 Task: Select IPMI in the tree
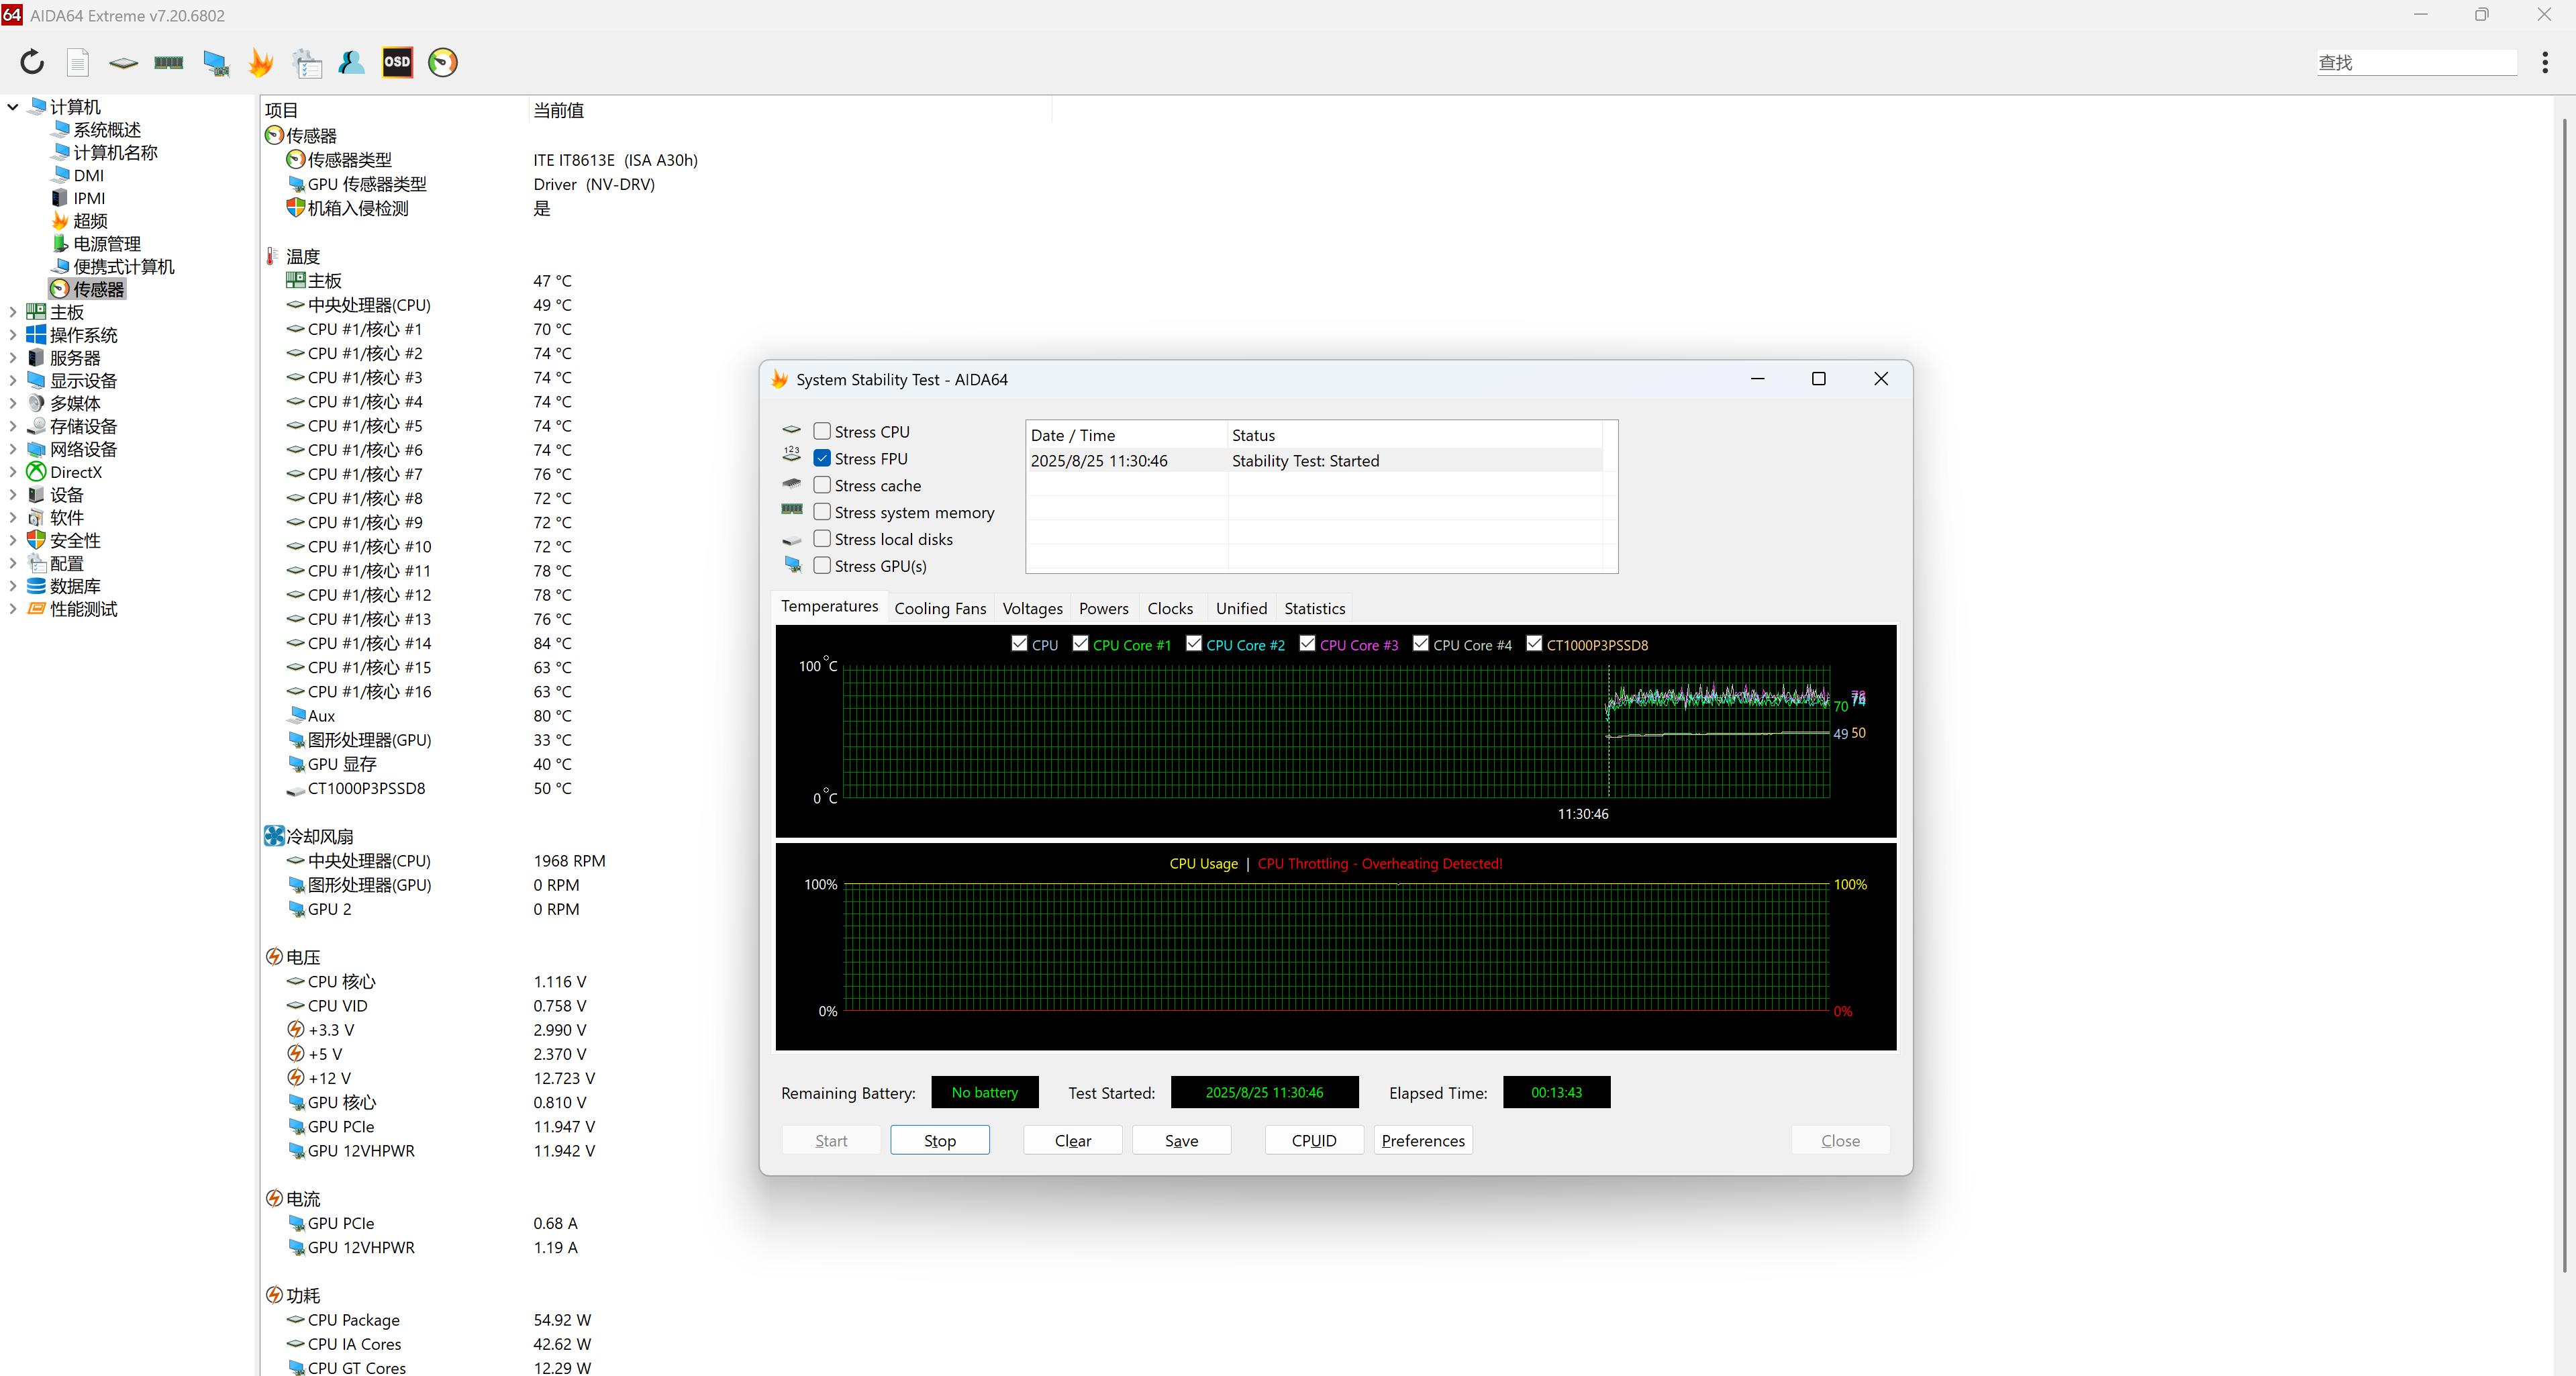(89, 198)
